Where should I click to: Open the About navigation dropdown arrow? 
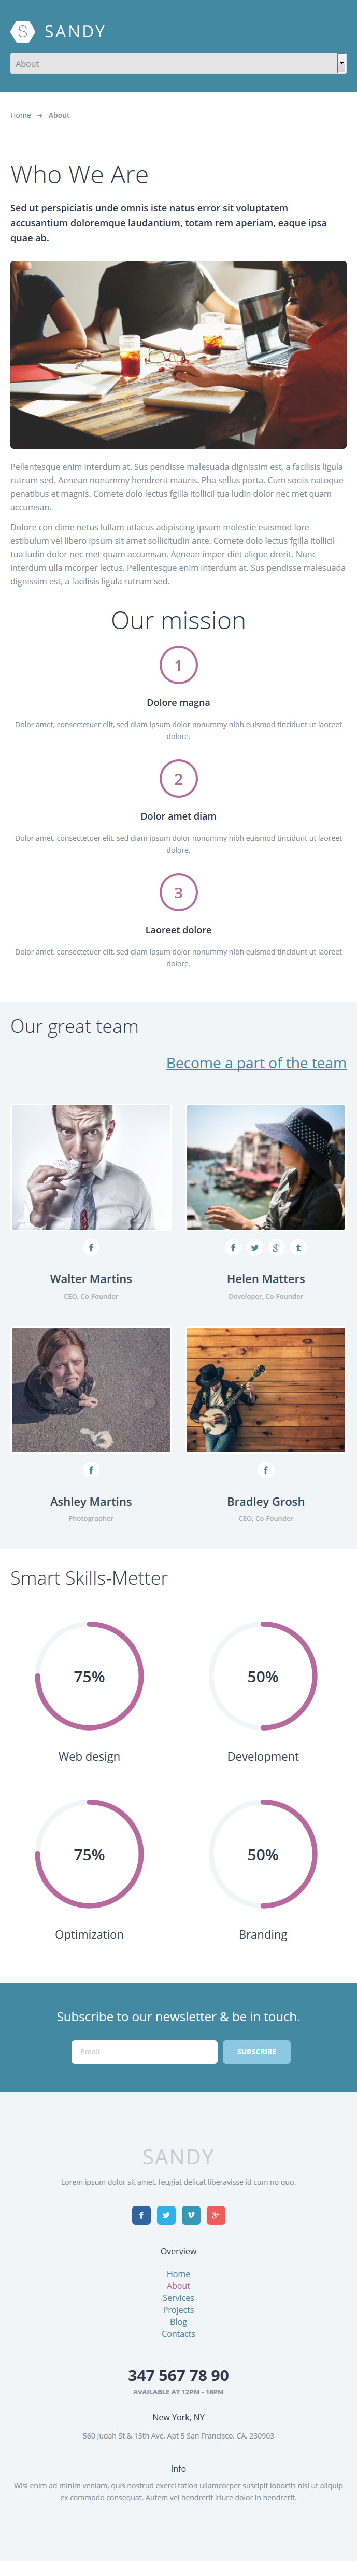[x=342, y=64]
